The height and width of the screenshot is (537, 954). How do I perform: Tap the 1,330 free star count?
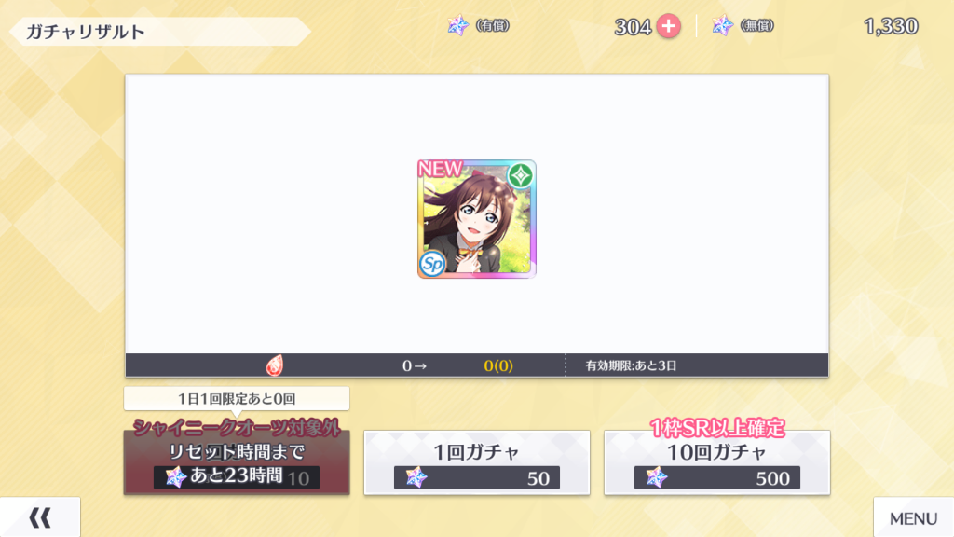(x=891, y=26)
